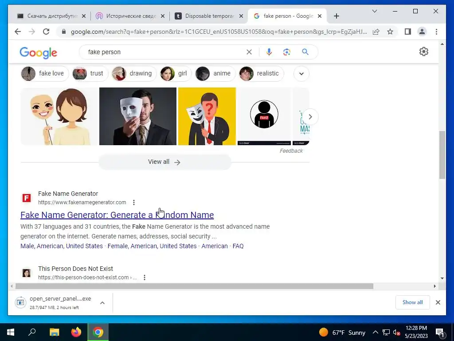
Task: Open the network tray icon
Action: tap(386, 332)
